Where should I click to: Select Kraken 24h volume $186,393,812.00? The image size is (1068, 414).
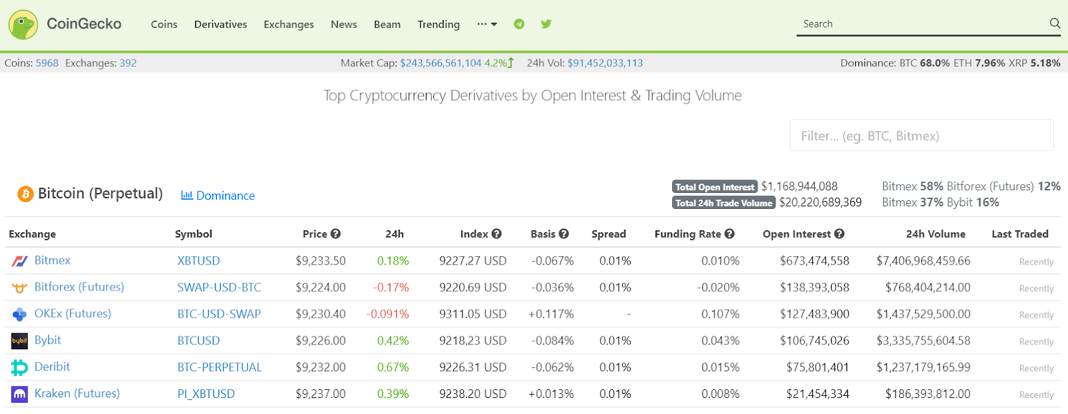coord(928,394)
